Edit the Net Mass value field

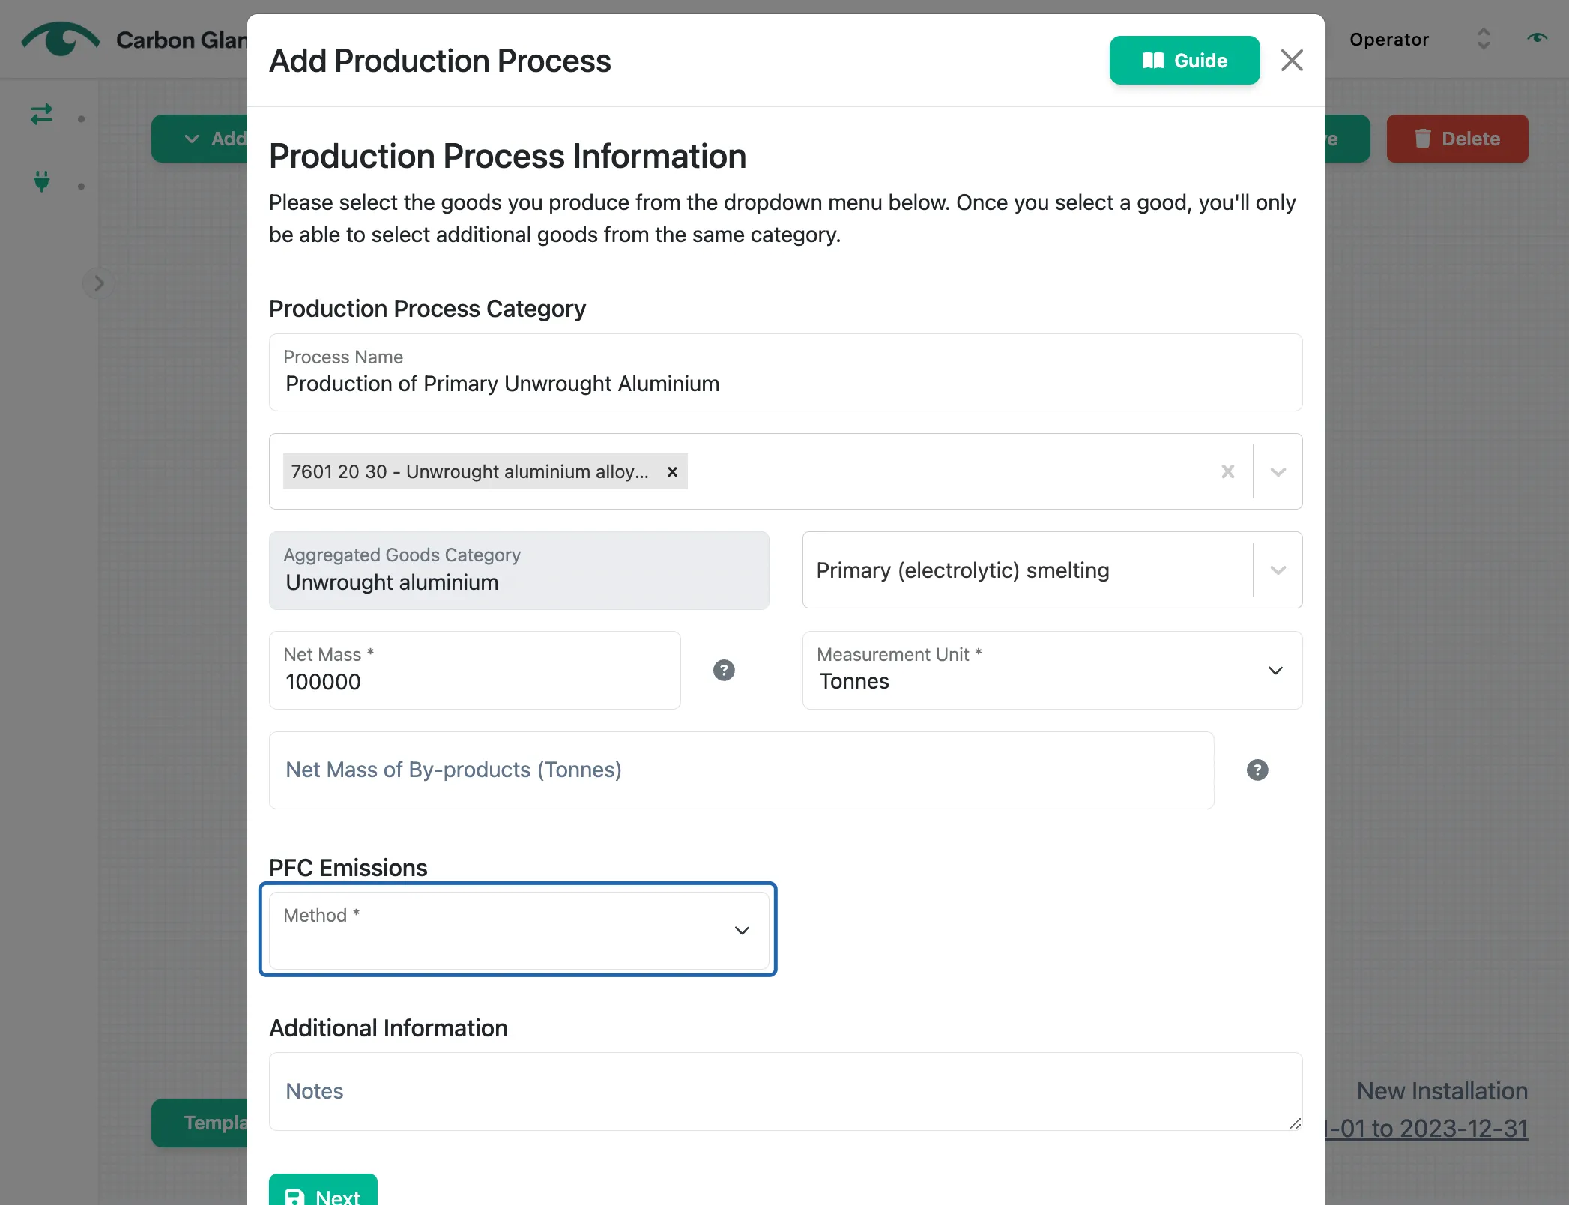pos(475,671)
